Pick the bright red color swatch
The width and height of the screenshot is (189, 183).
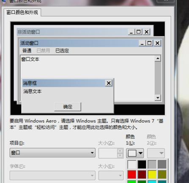tap(132, 175)
